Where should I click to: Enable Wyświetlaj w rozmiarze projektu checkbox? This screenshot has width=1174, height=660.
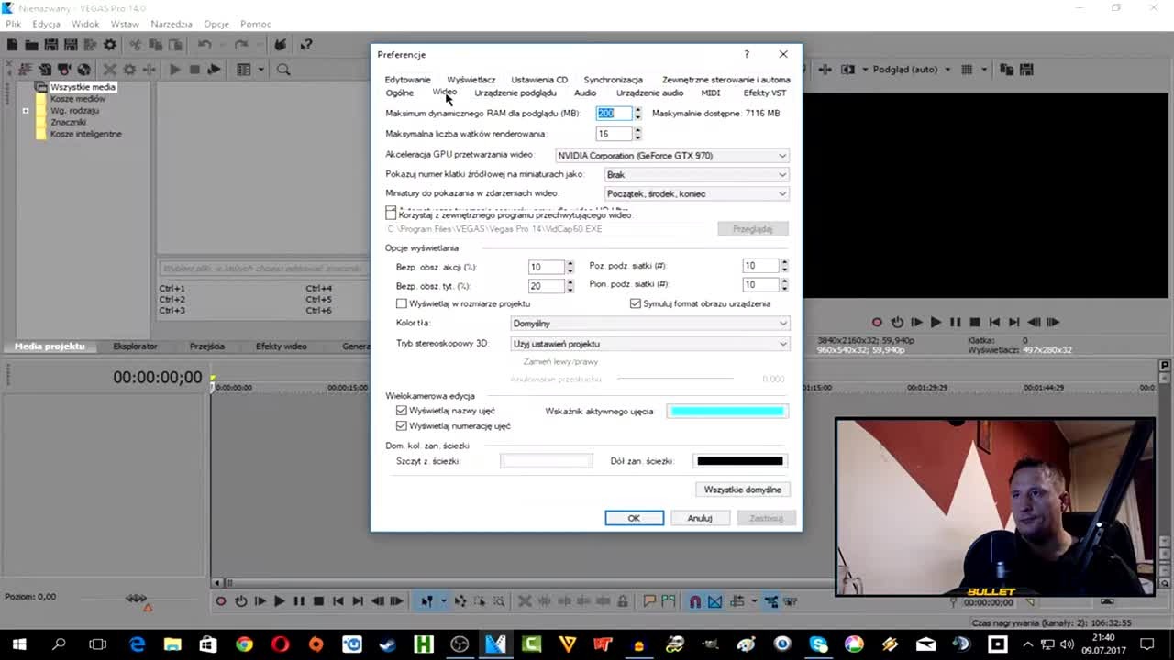click(x=401, y=303)
